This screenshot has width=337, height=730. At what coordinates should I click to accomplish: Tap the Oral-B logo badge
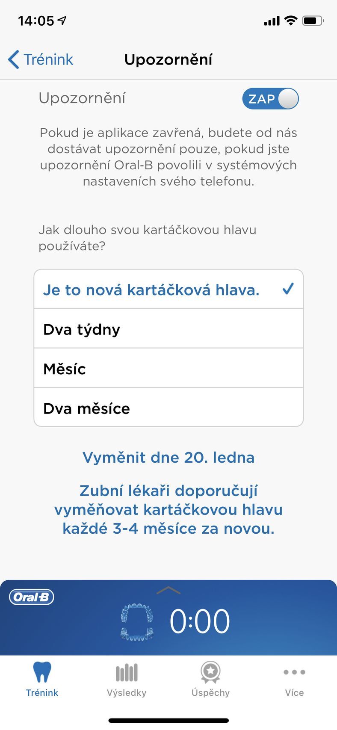coord(32,597)
